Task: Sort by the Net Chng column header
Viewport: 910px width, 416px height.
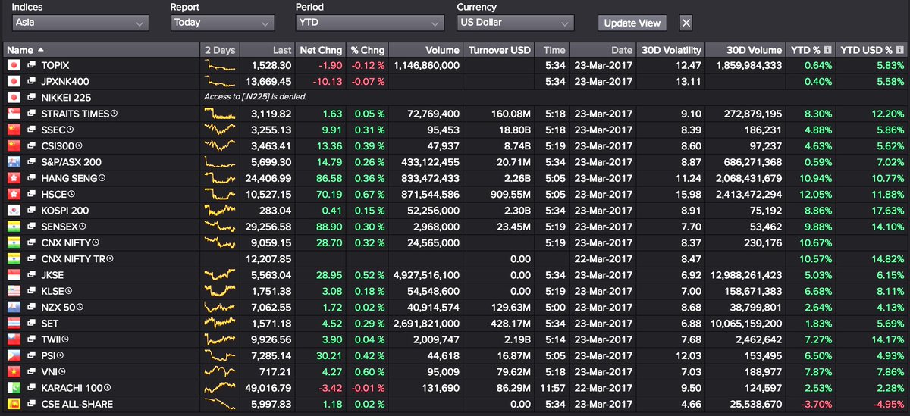Action: pyautogui.click(x=321, y=50)
